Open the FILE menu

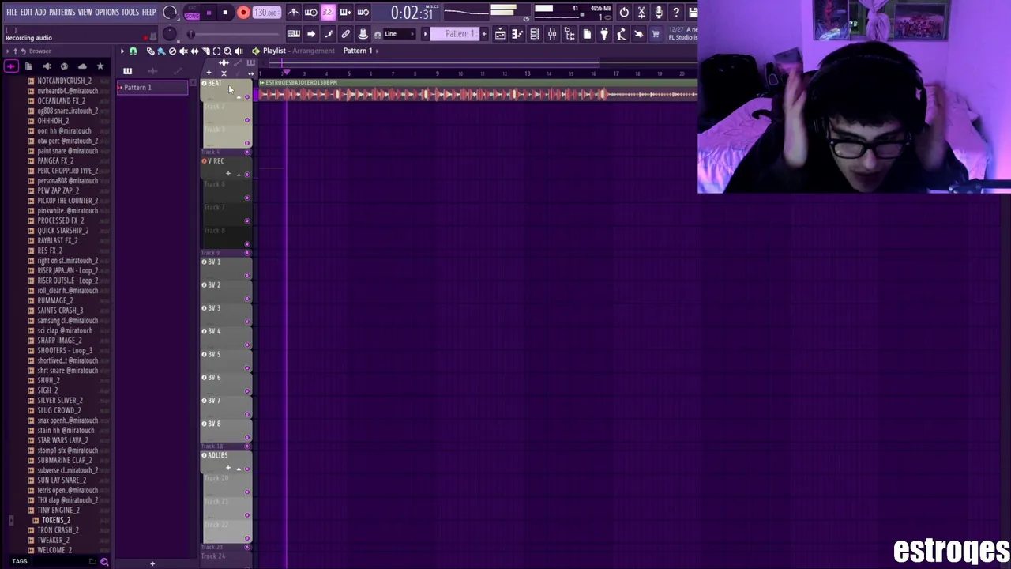[12, 13]
